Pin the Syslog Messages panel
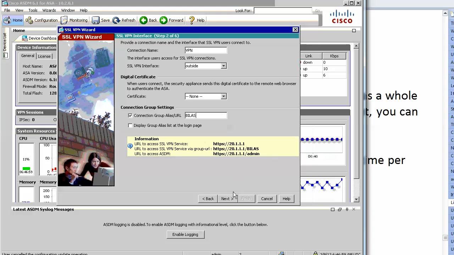Screen dimensions: 454x255 [347, 209]
